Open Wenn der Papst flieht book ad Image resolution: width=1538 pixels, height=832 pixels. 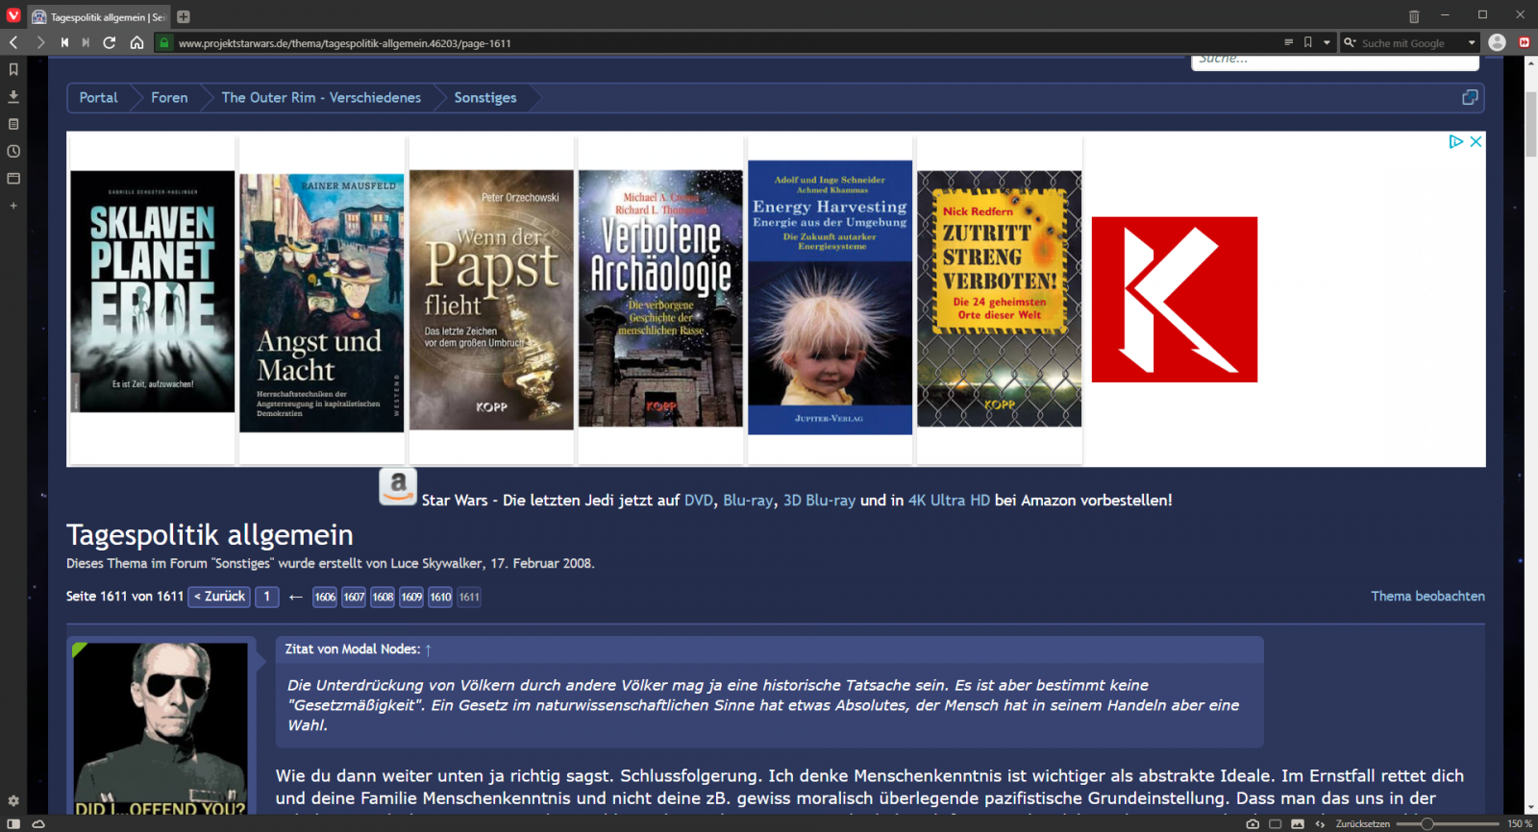click(x=491, y=300)
